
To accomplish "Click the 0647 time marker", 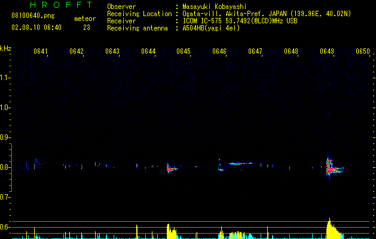I will [255, 51].
